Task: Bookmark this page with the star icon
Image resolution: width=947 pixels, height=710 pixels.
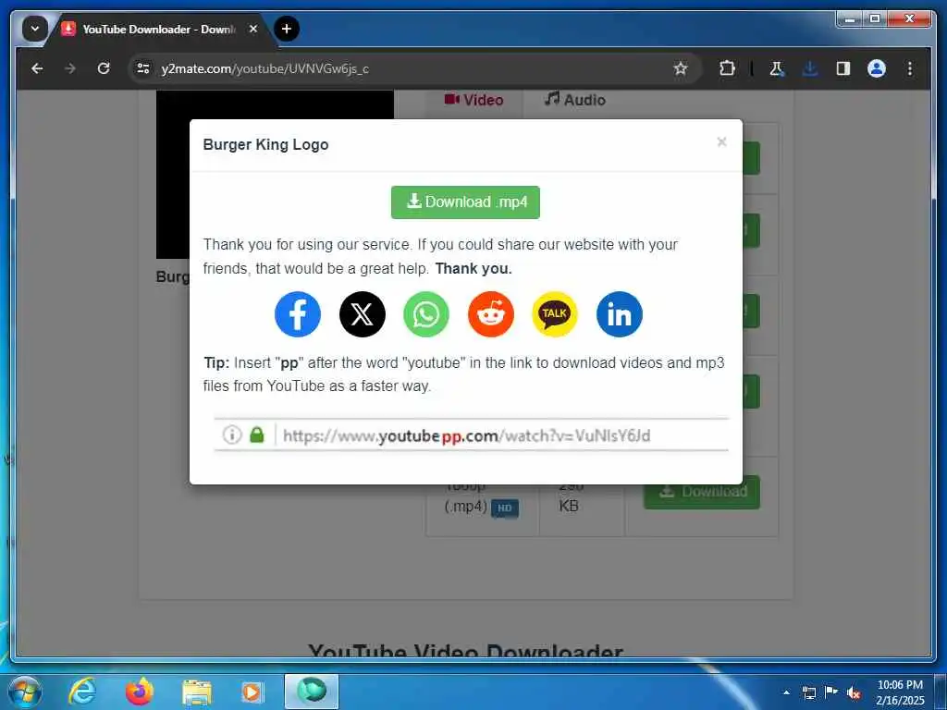Action: click(680, 68)
